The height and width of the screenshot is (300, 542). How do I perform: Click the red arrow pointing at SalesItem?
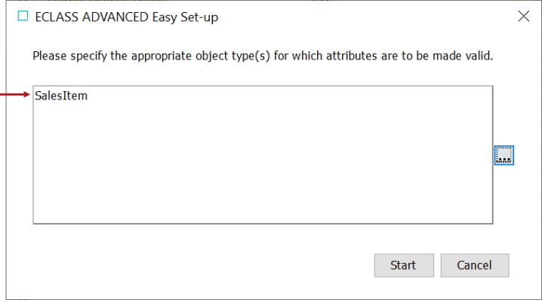point(15,94)
